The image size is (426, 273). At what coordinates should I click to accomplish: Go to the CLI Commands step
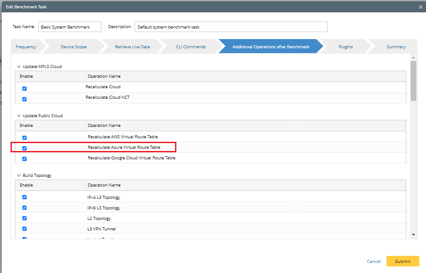(191, 46)
